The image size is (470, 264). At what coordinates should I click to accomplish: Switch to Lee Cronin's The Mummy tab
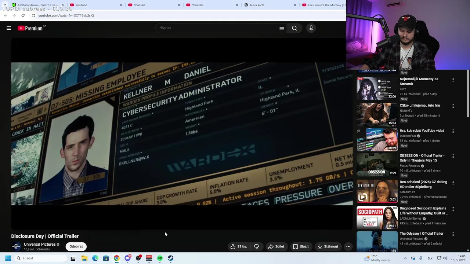point(323,5)
